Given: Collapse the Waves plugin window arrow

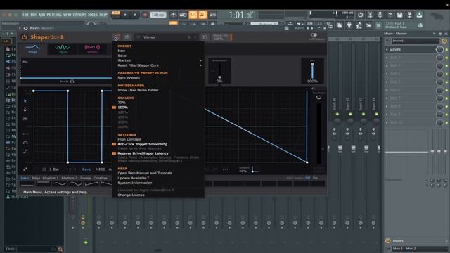Looking at the screenshot, I should tap(20, 28).
